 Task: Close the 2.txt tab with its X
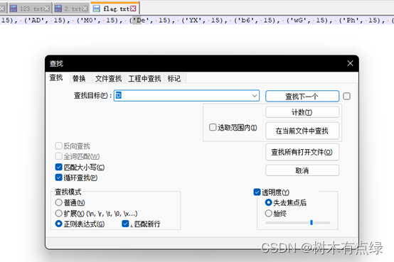(x=85, y=9)
